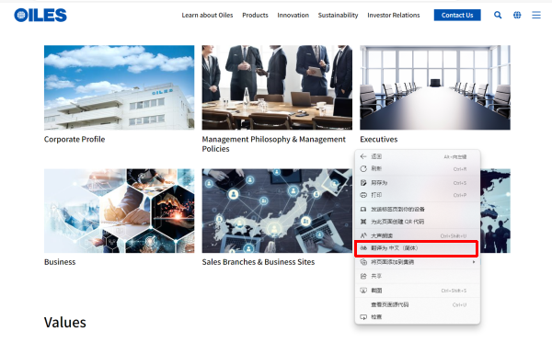
Task: Open the Corporate Profile building thumbnail
Action: click(119, 87)
